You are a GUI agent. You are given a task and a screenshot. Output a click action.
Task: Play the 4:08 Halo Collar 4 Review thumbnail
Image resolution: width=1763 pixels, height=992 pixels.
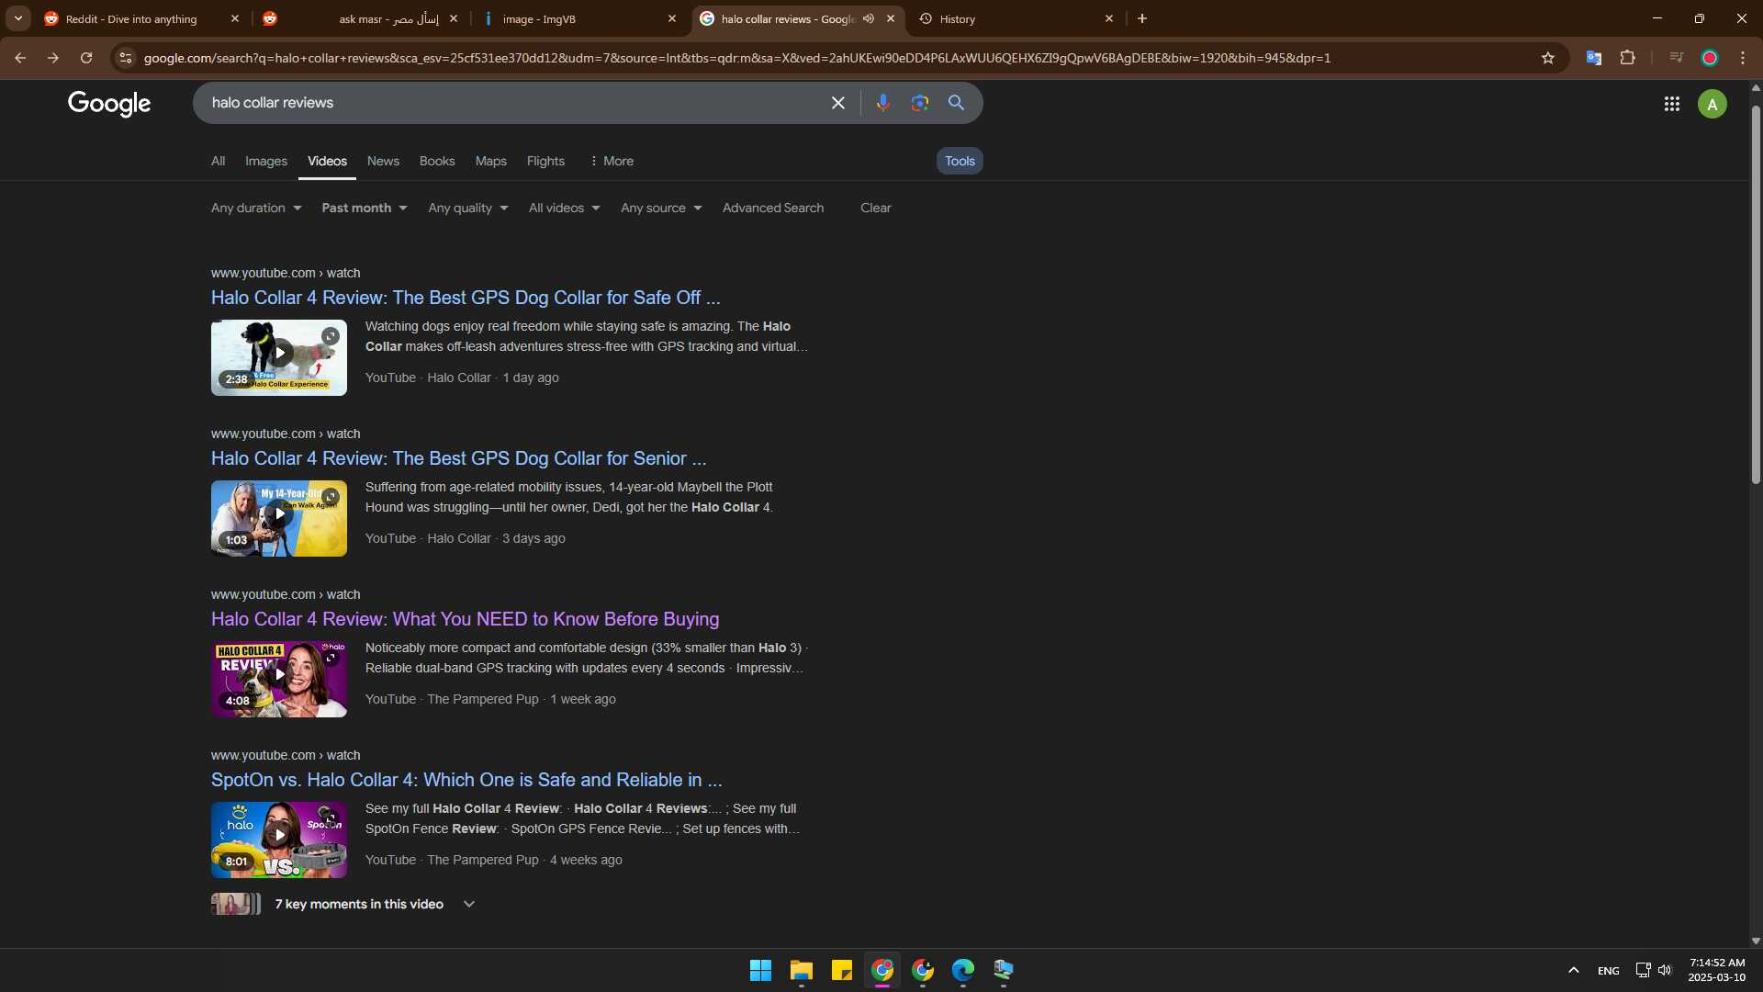click(279, 679)
